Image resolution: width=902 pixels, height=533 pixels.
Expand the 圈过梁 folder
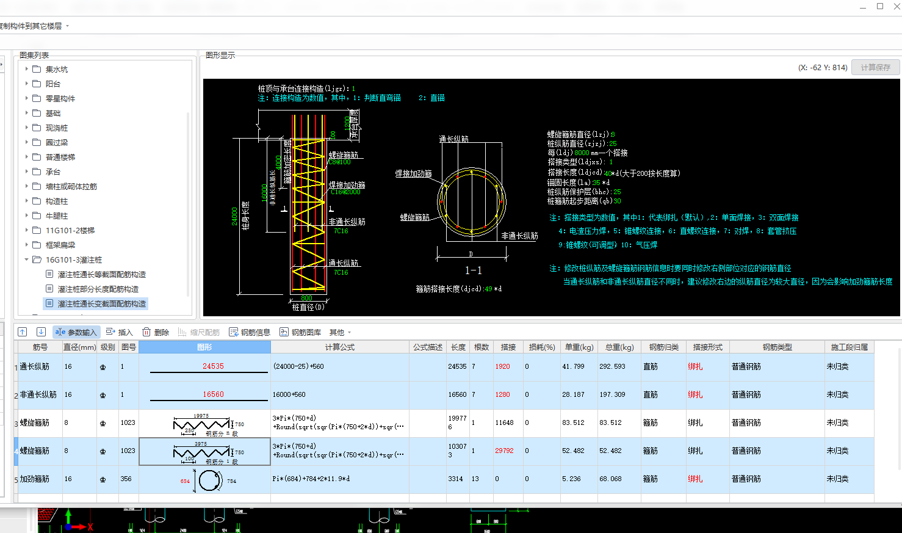(27, 142)
